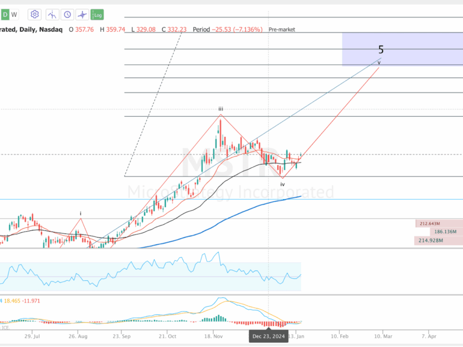Click the Close value 332.23
This screenshot has width=463, height=347.
177,29
